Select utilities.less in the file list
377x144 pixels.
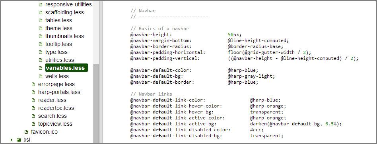(x=59, y=60)
